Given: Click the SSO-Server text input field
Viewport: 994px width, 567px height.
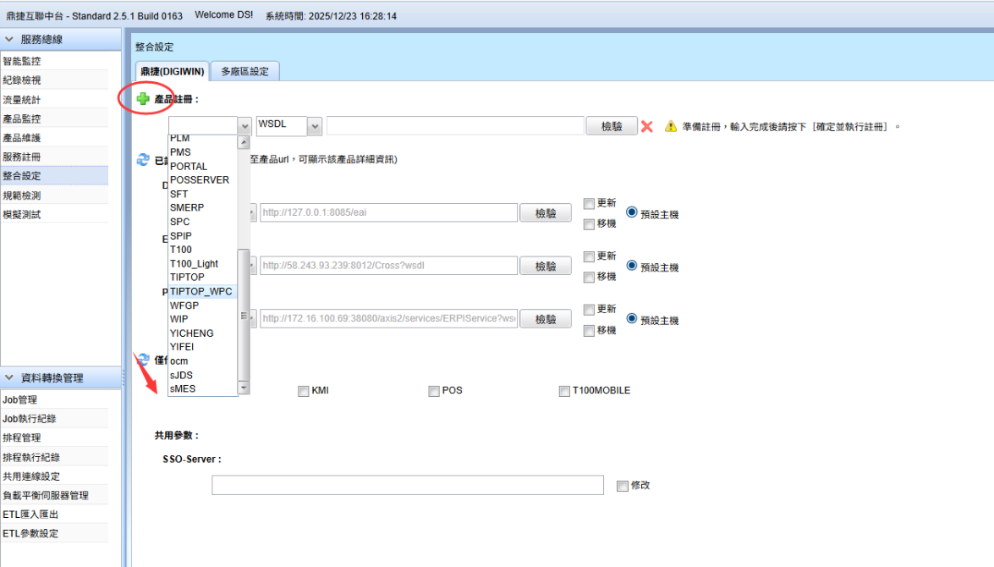Looking at the screenshot, I should [x=407, y=485].
